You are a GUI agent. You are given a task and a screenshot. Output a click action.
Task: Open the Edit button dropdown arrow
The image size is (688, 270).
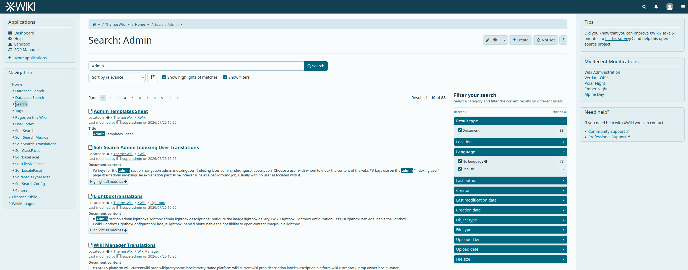tap(504, 40)
